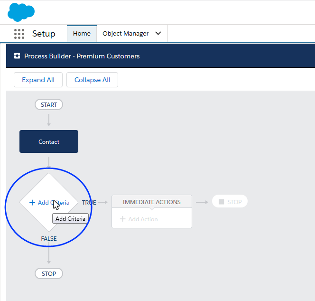The width and height of the screenshot is (315, 301).
Task: Click the bottom STOP node
Action: click(49, 273)
